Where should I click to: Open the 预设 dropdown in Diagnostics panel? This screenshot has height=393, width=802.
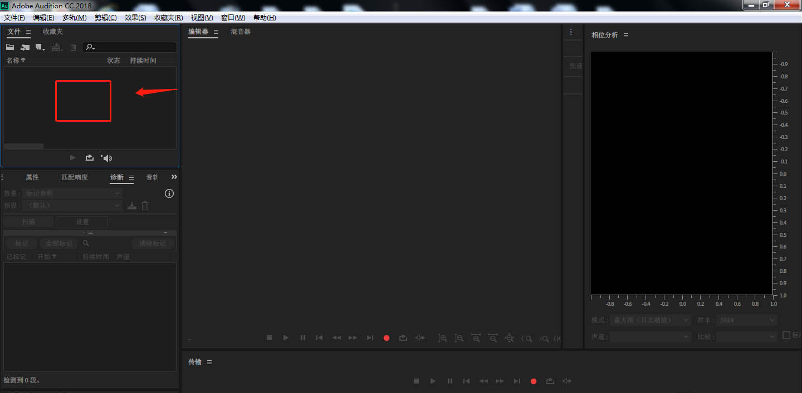pyautogui.click(x=73, y=206)
